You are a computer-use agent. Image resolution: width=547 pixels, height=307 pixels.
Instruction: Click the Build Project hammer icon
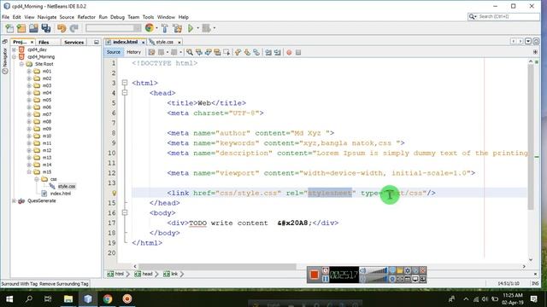pos(165,28)
